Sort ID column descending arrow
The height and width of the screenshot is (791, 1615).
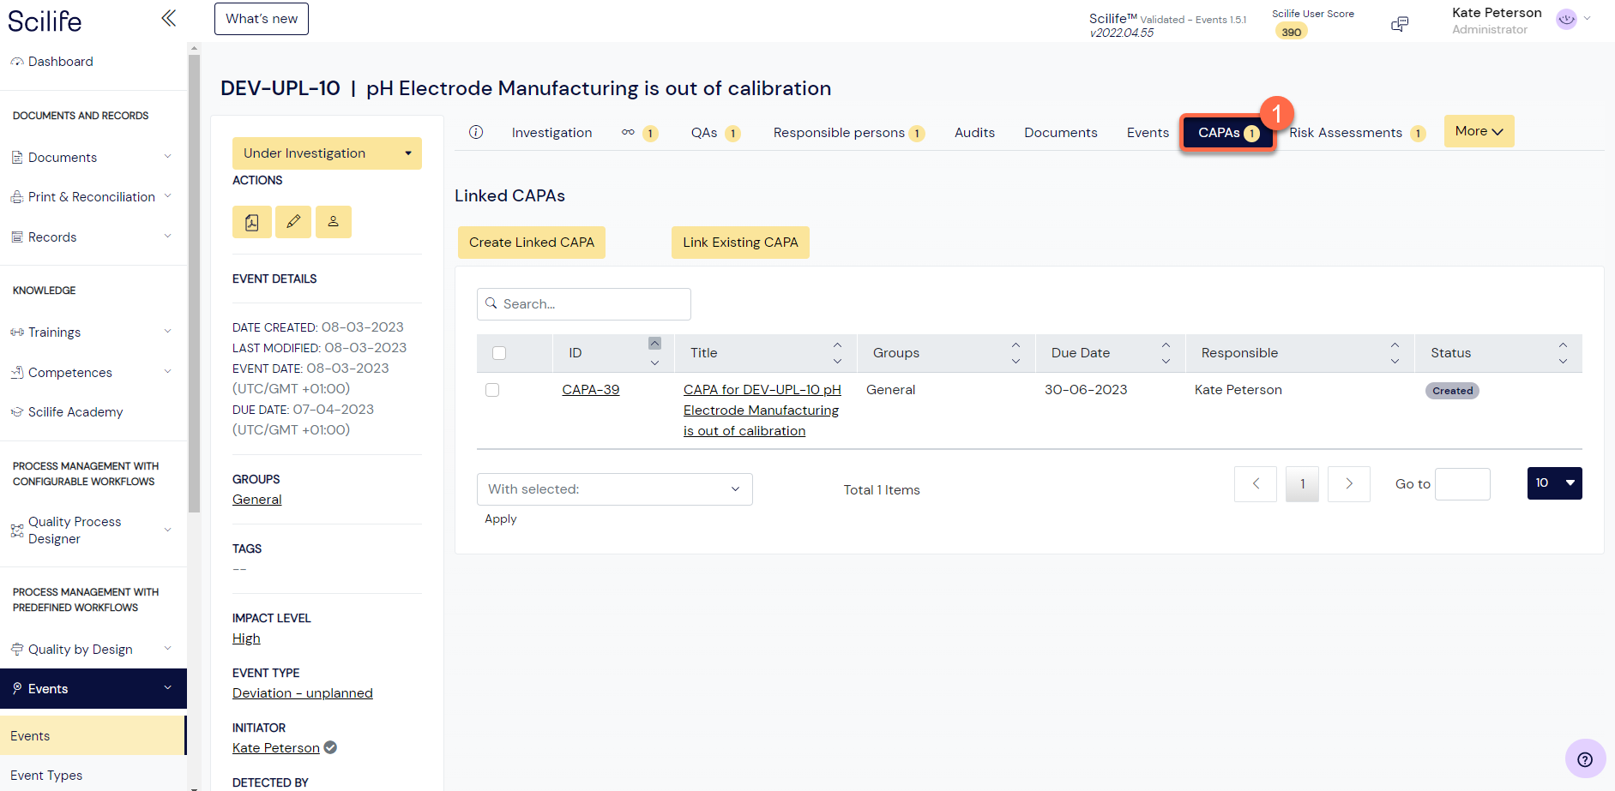click(x=654, y=363)
